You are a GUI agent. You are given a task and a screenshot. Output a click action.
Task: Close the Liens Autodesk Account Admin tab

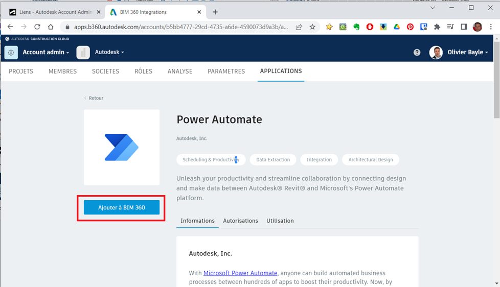99,12
